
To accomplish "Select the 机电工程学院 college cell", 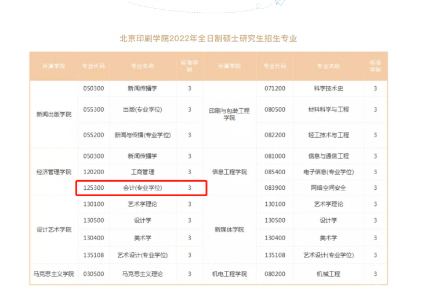I will pyautogui.click(x=230, y=274).
